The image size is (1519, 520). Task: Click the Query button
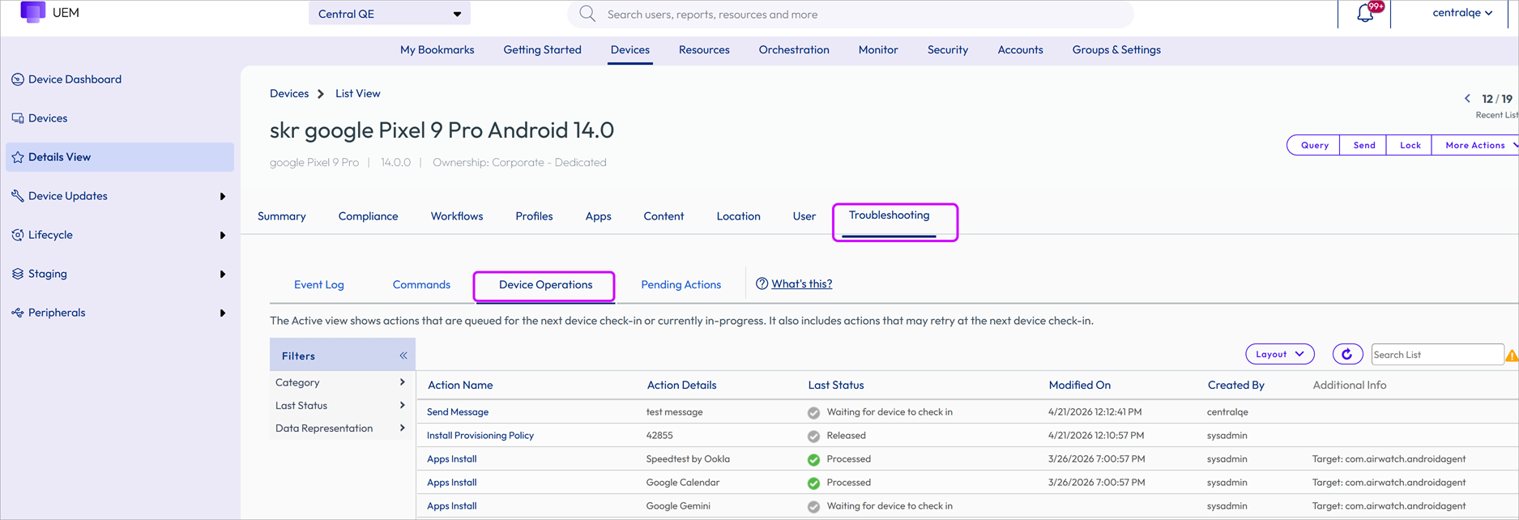point(1314,145)
